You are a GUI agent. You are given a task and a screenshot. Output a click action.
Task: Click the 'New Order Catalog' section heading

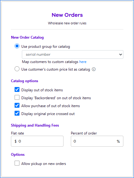click(x=27, y=37)
